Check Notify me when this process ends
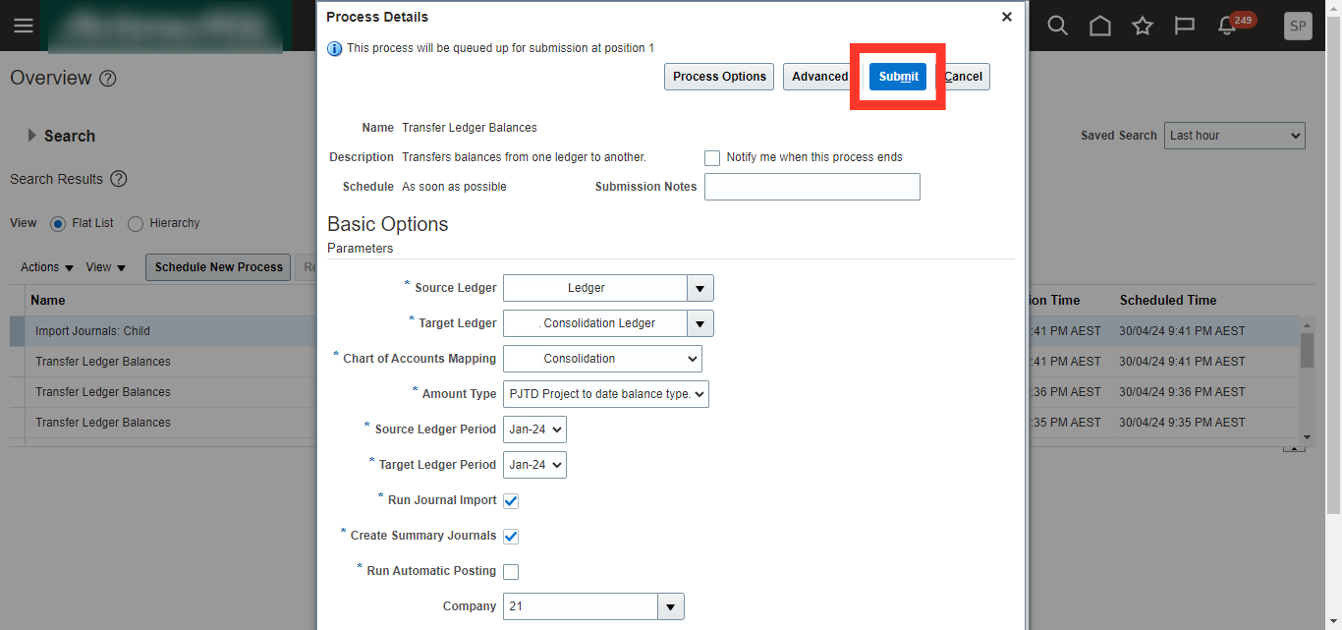Screen dimensions: 1342x630 (712, 157)
